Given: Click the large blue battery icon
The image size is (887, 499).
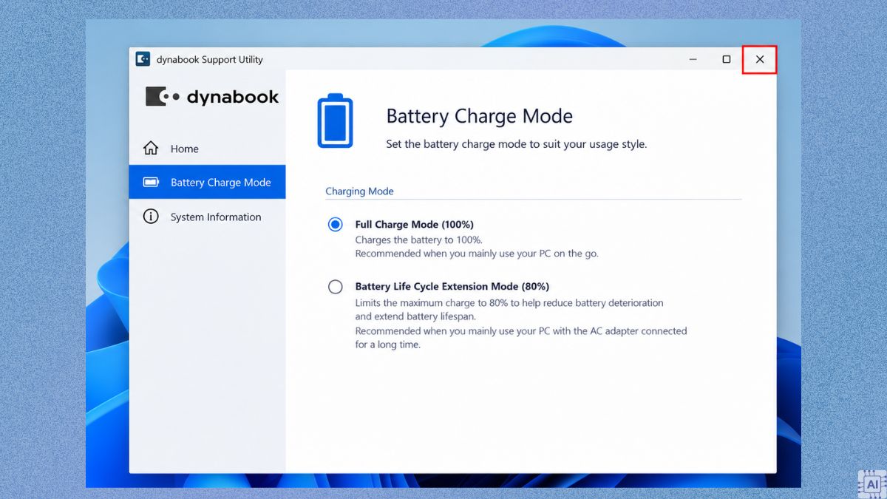Looking at the screenshot, I should coord(335,120).
